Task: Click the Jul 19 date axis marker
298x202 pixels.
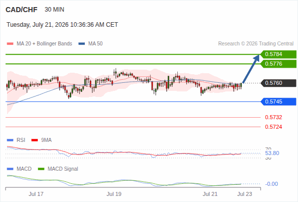Action: (x=114, y=194)
